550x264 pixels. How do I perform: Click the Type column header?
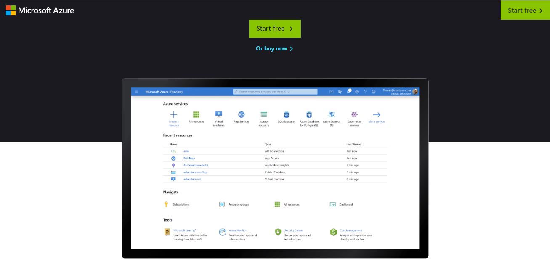pos(268,144)
